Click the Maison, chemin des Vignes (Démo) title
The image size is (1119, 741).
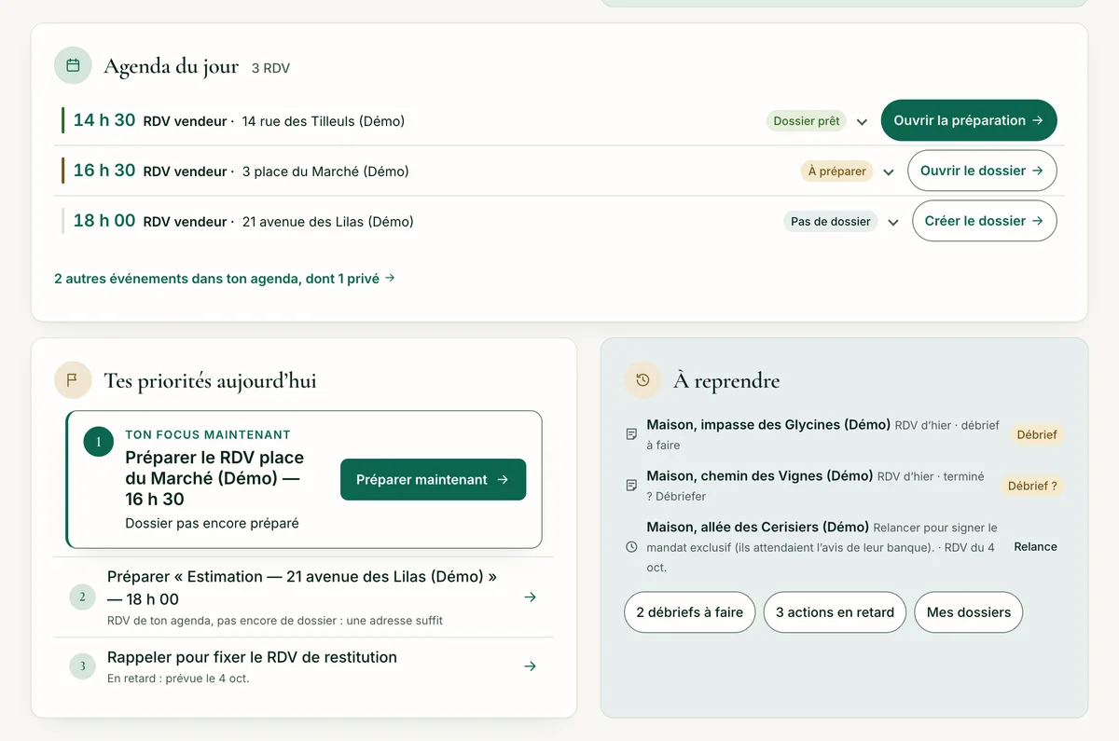(x=760, y=476)
